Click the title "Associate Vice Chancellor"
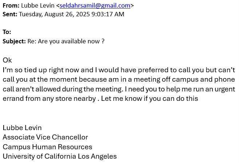 pos(45,137)
